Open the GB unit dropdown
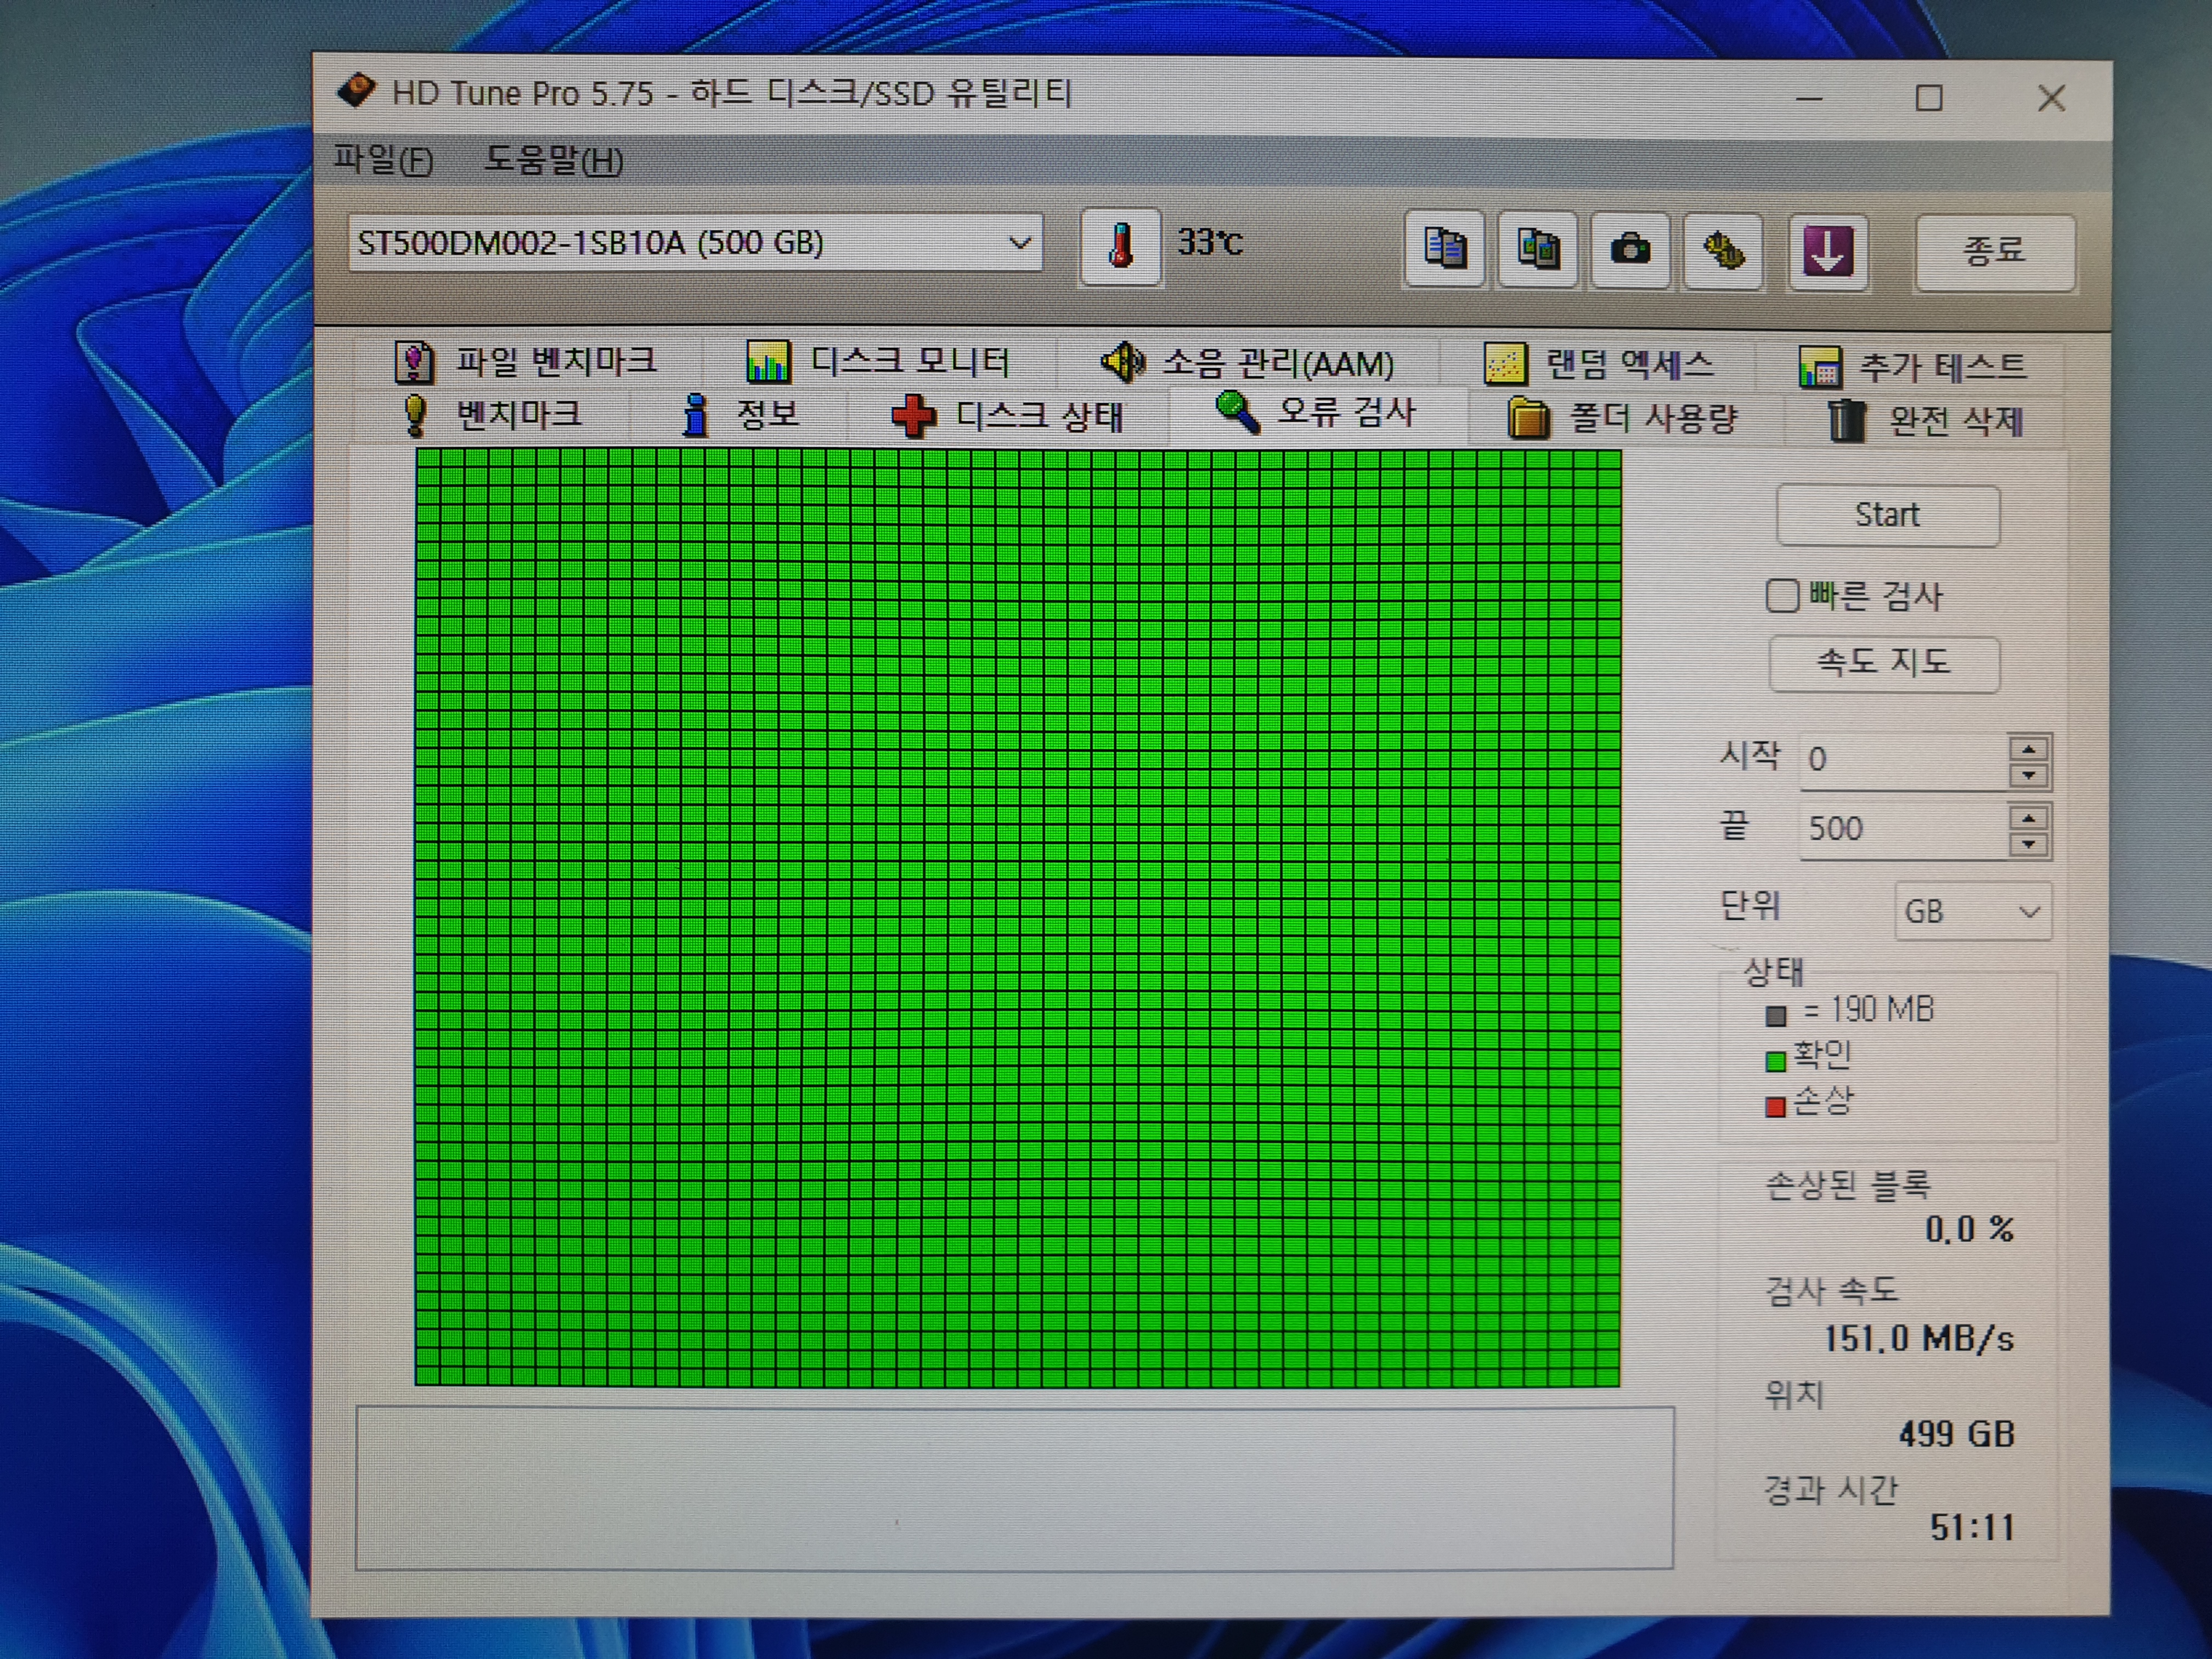The height and width of the screenshot is (1659, 2212). [1972, 912]
